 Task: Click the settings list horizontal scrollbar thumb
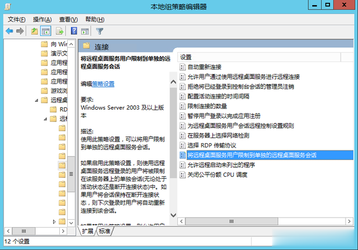click(x=232, y=221)
